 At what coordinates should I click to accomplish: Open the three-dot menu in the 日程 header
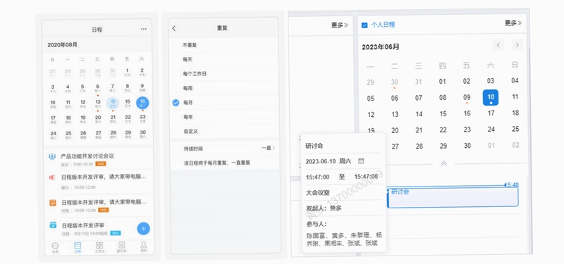pos(144,29)
